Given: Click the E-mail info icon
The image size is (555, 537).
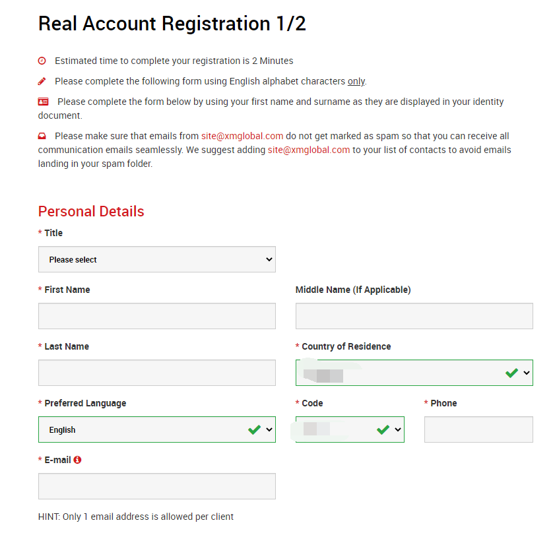Looking at the screenshot, I should pyautogui.click(x=77, y=460).
